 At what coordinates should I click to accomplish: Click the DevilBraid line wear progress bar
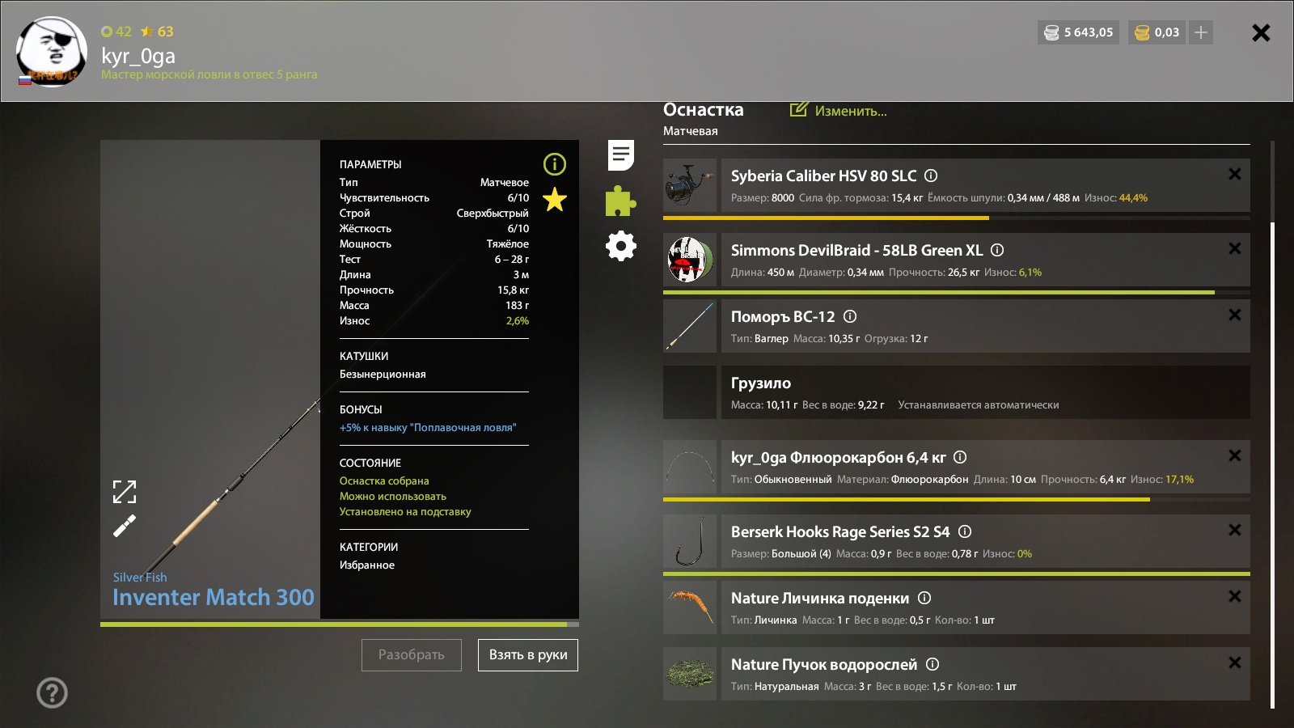point(957,292)
